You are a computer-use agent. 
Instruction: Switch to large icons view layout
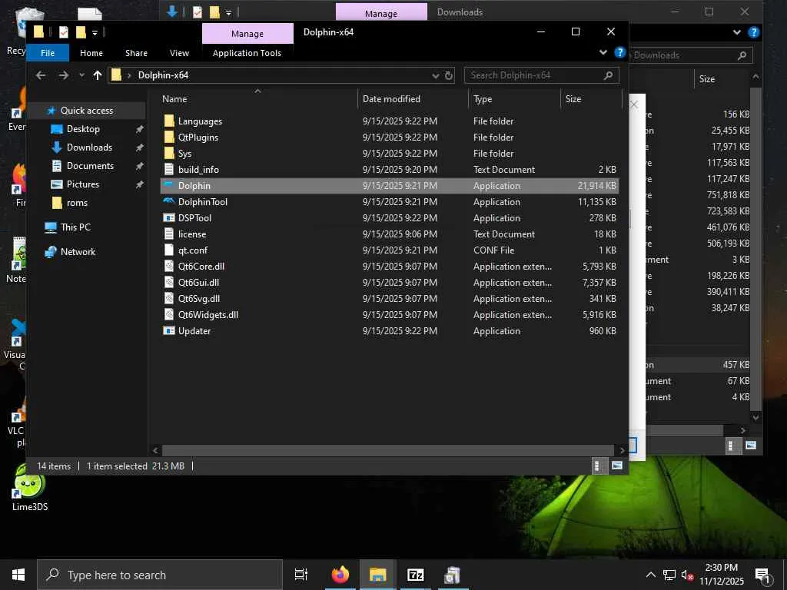pos(617,466)
